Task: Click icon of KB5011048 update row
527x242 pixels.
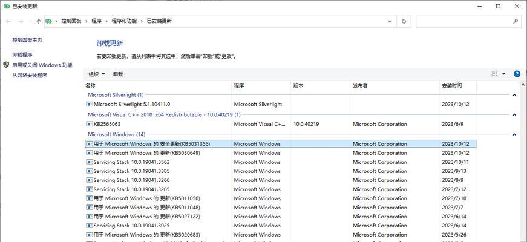Action: pyautogui.click(x=90, y=208)
